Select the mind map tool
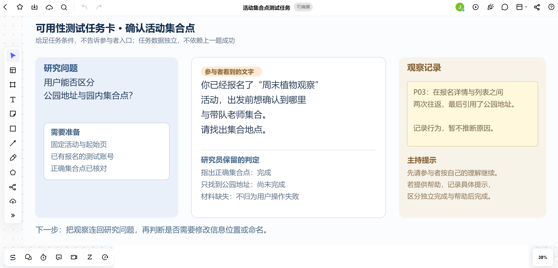 13,187
